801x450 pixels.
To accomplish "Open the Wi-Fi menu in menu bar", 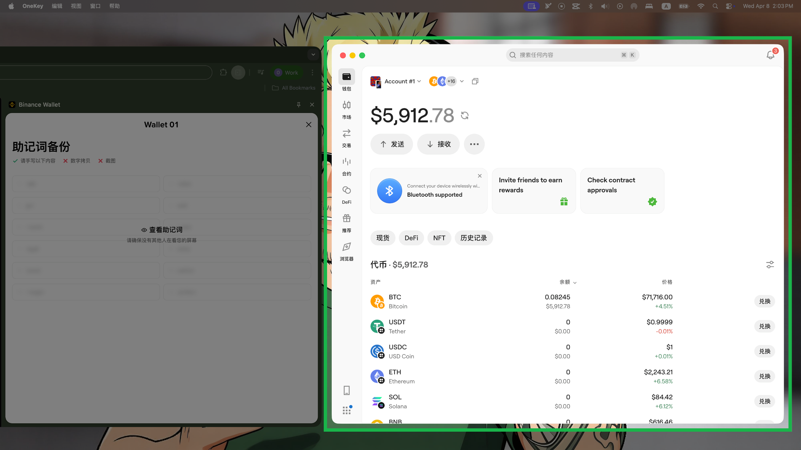I will 701,6.
